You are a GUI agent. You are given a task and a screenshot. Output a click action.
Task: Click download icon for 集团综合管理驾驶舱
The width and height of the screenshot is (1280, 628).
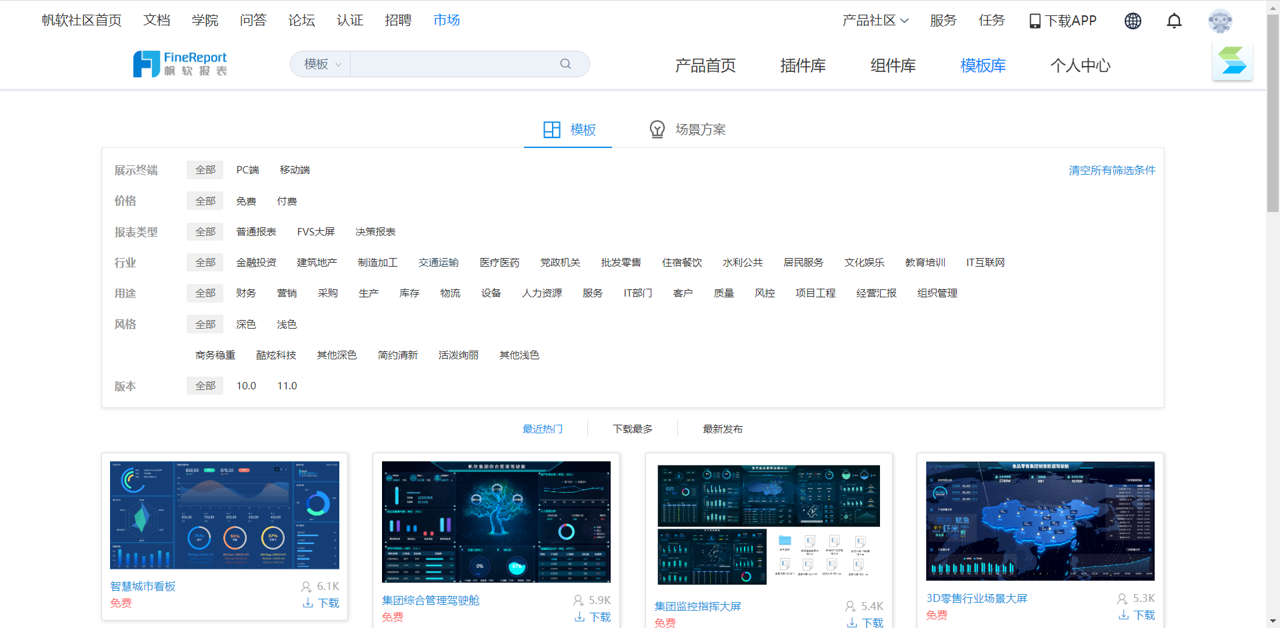click(x=579, y=617)
